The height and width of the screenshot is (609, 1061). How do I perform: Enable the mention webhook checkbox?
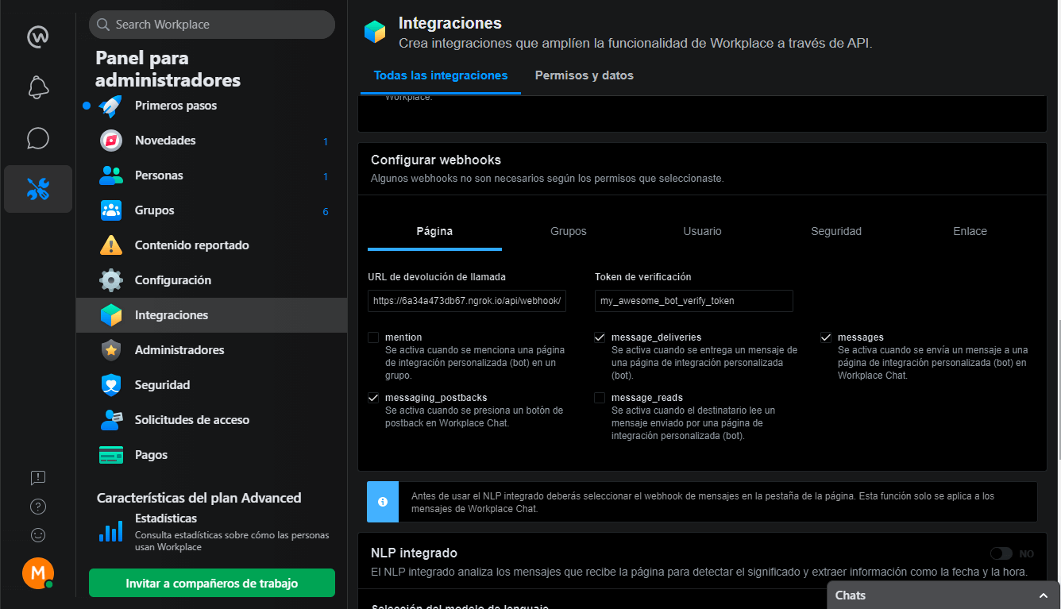click(373, 337)
